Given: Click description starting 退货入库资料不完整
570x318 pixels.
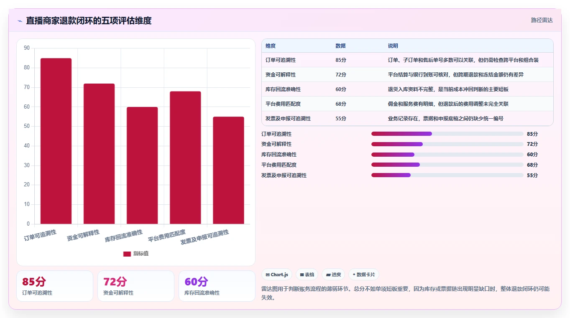Looking at the screenshot, I should [448, 89].
